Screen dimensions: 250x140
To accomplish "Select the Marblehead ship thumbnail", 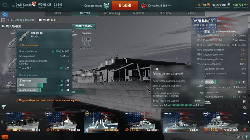I will pyautogui.click(x=101, y=122).
